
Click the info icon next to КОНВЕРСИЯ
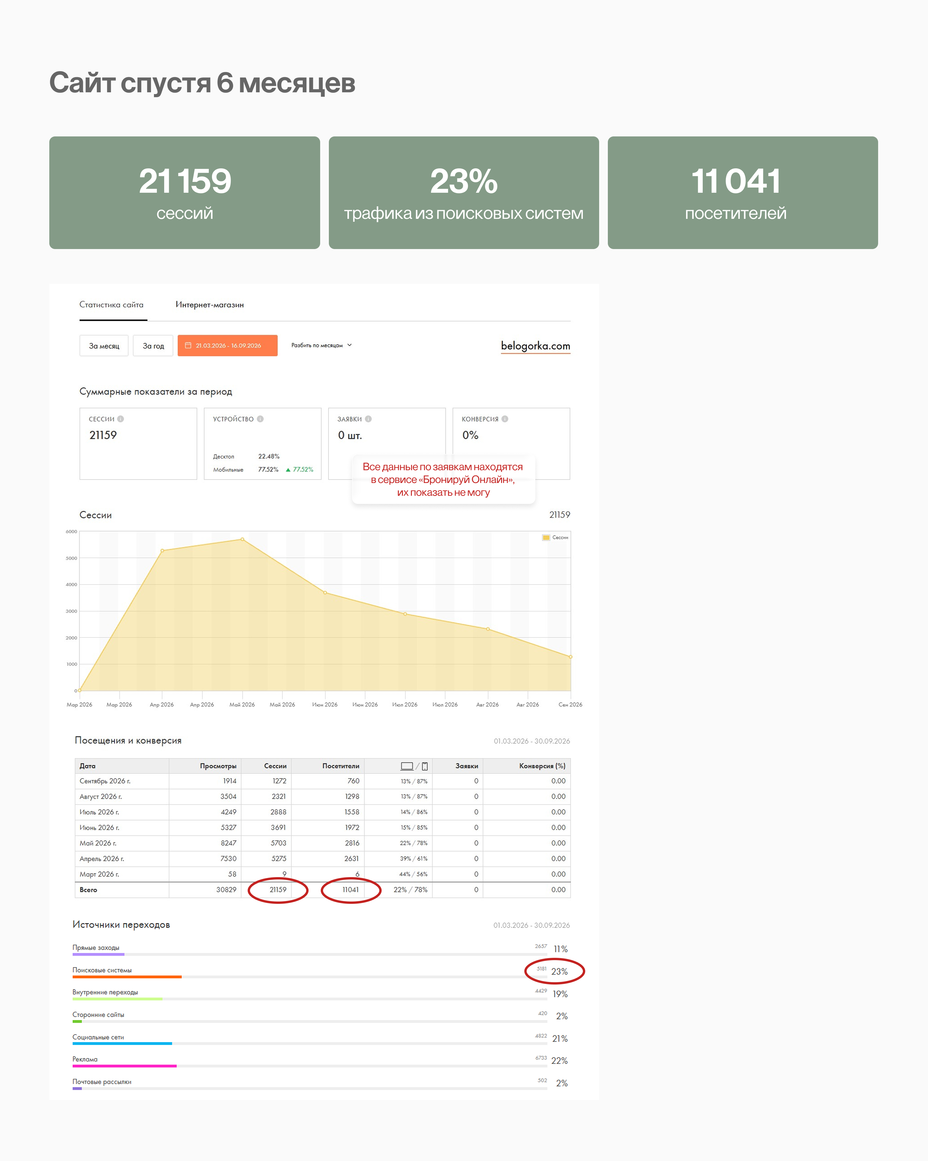pyautogui.click(x=505, y=419)
